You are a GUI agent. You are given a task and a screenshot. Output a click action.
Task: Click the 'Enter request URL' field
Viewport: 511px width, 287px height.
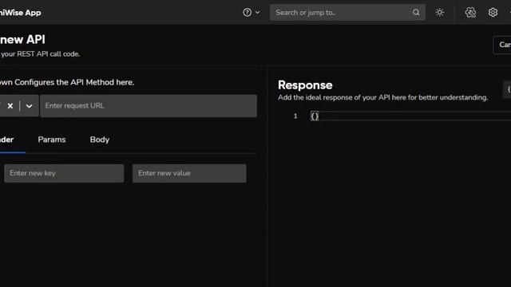click(149, 106)
